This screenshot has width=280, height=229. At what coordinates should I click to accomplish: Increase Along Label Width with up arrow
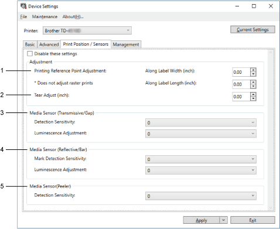253,70
